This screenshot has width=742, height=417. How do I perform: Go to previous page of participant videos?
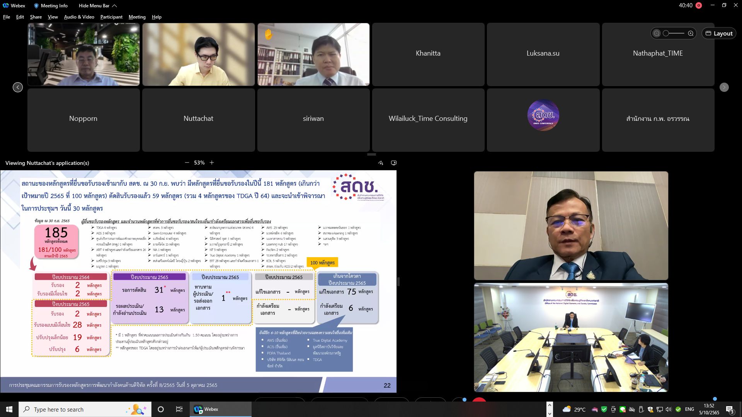tap(18, 87)
